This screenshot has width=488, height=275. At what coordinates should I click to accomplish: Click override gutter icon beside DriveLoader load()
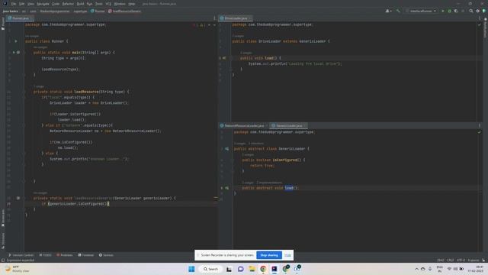click(x=224, y=58)
